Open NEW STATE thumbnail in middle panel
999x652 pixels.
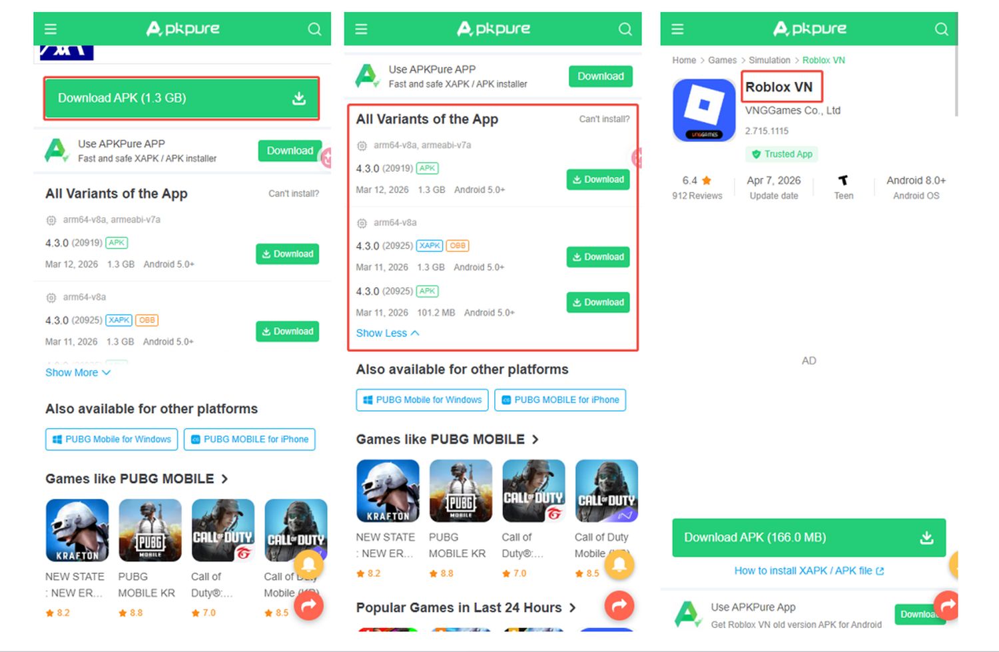(x=388, y=491)
